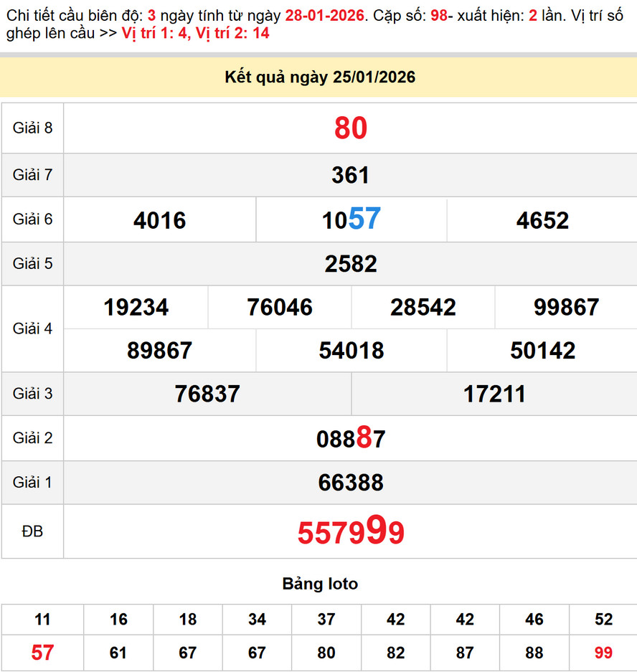
Task: Click Giải 3 number 17211
Action: pyautogui.click(x=494, y=394)
